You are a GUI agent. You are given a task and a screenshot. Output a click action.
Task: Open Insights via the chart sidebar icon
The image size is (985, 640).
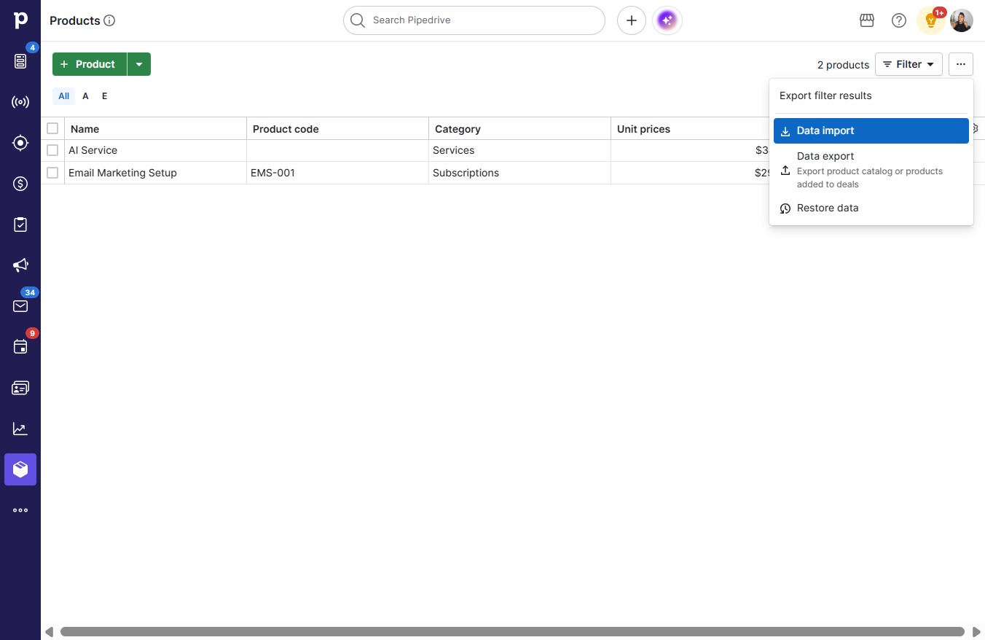click(20, 429)
